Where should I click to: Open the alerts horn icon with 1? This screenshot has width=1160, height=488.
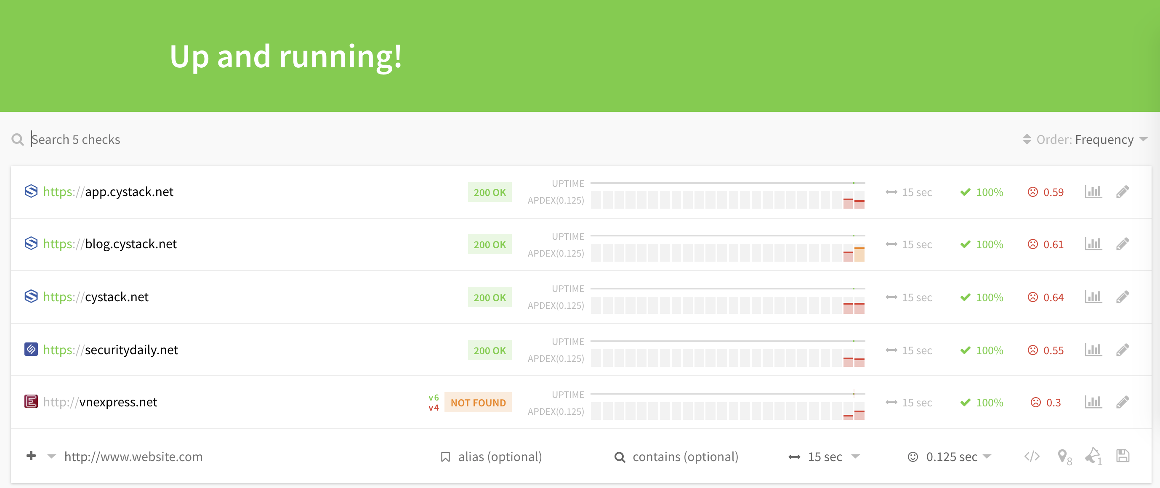[x=1093, y=456]
